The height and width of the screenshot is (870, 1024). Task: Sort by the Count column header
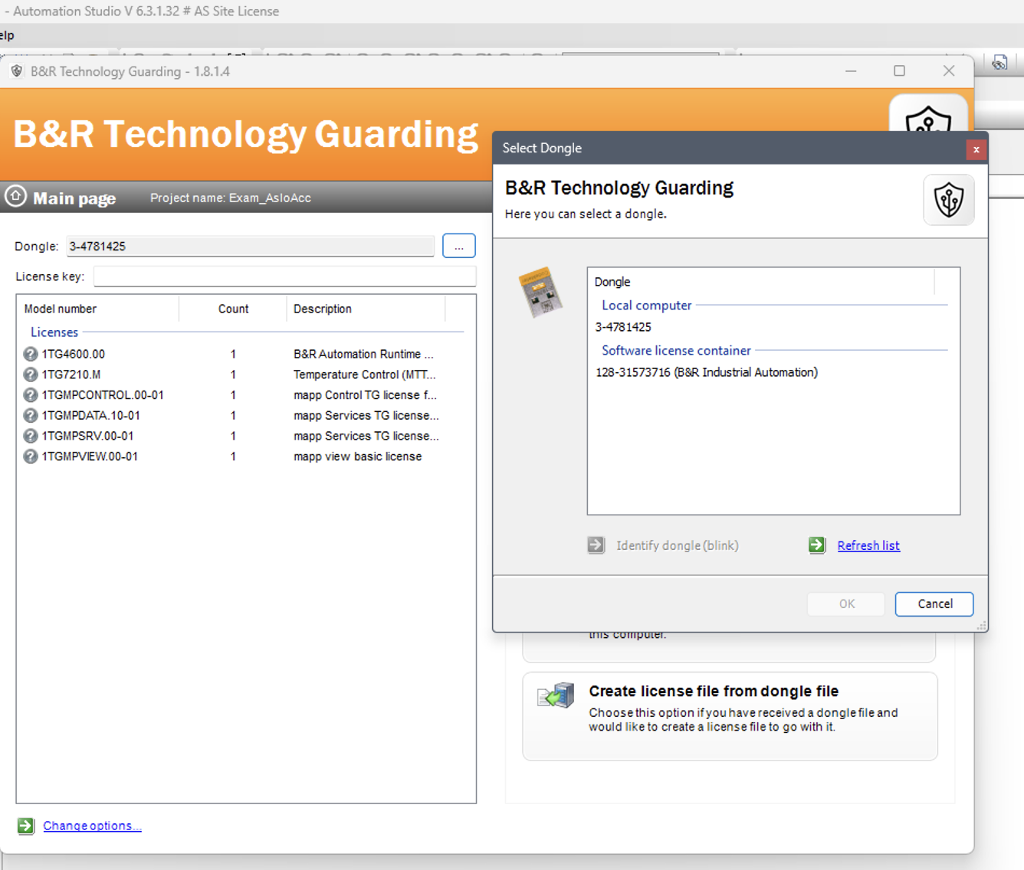pos(233,309)
